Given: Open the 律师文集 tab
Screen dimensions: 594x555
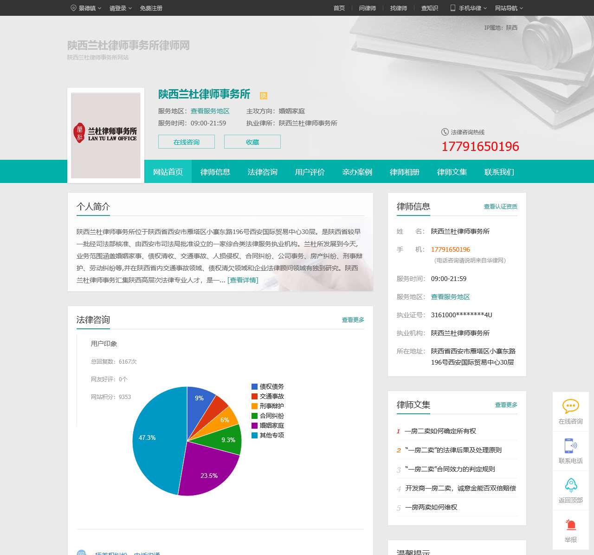Looking at the screenshot, I should (452, 172).
